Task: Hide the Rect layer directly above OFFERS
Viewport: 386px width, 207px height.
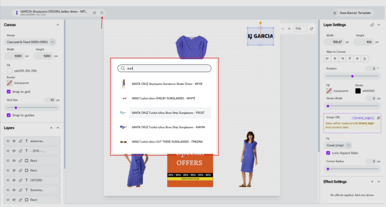Action: (14, 170)
